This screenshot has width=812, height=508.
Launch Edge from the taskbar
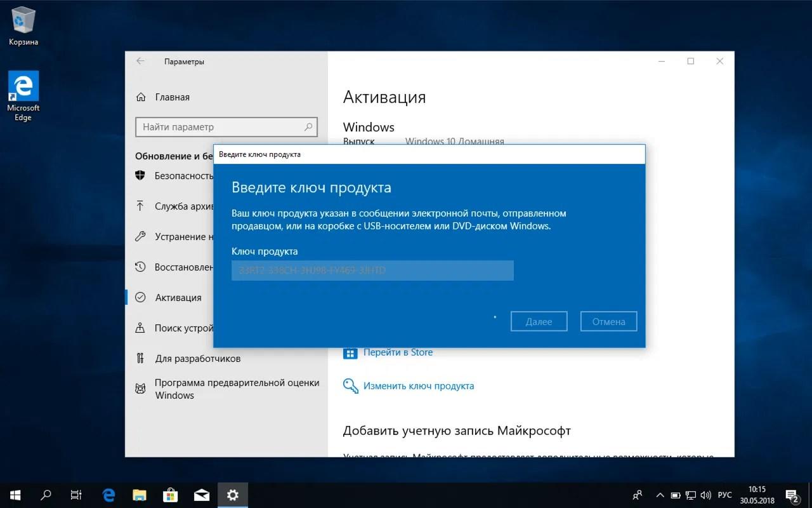click(108, 495)
